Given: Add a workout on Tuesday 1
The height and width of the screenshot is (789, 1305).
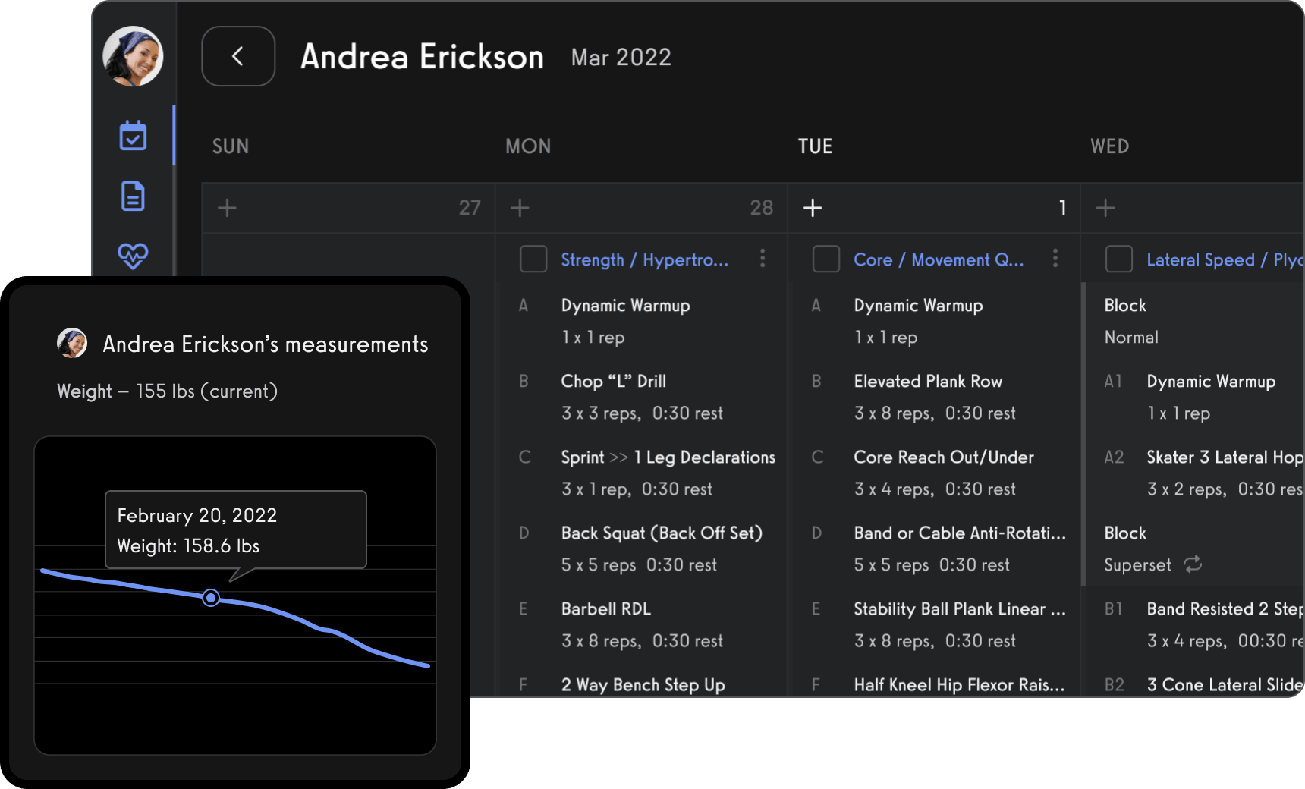Looking at the screenshot, I should (813, 208).
